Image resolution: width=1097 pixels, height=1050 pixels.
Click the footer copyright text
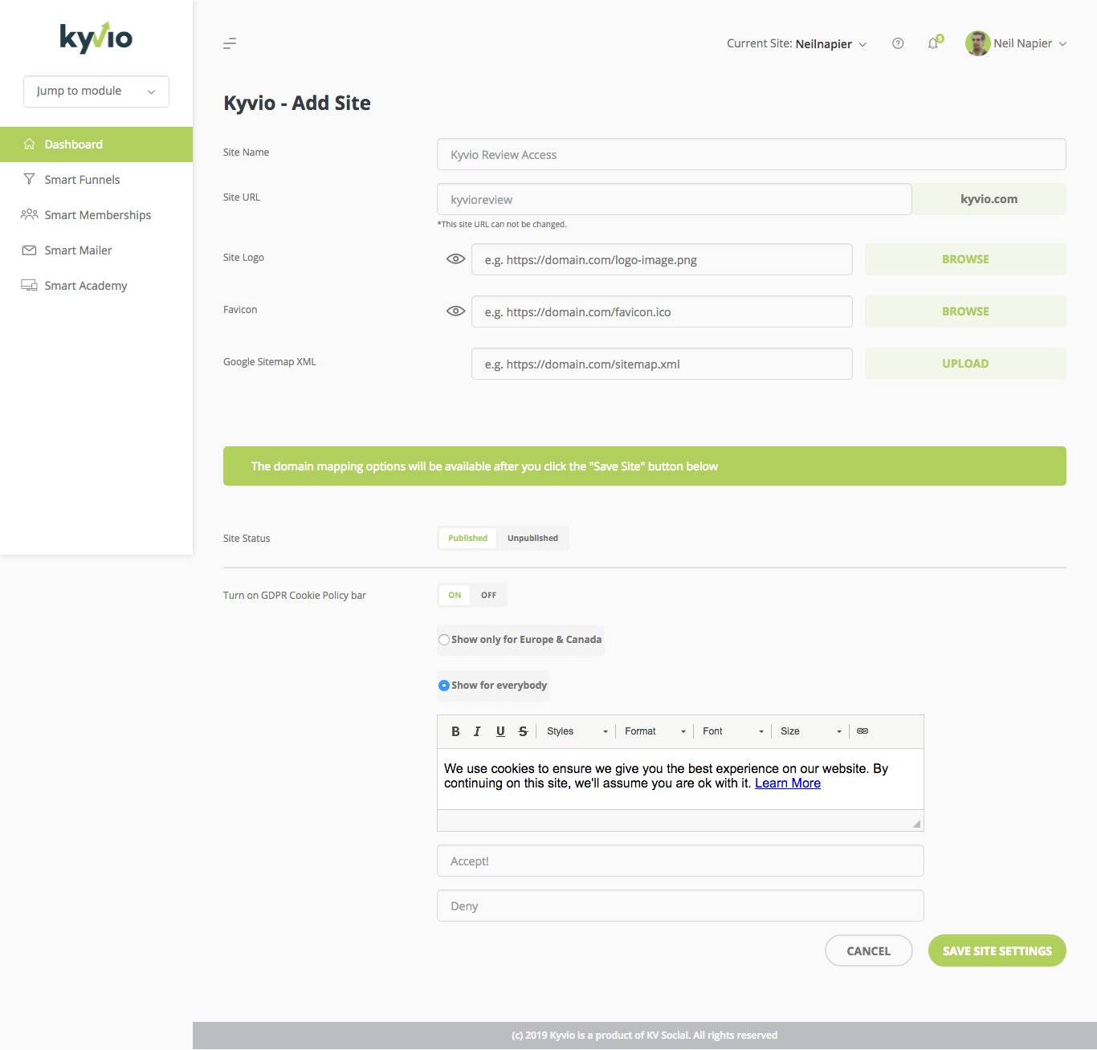[x=645, y=1036]
